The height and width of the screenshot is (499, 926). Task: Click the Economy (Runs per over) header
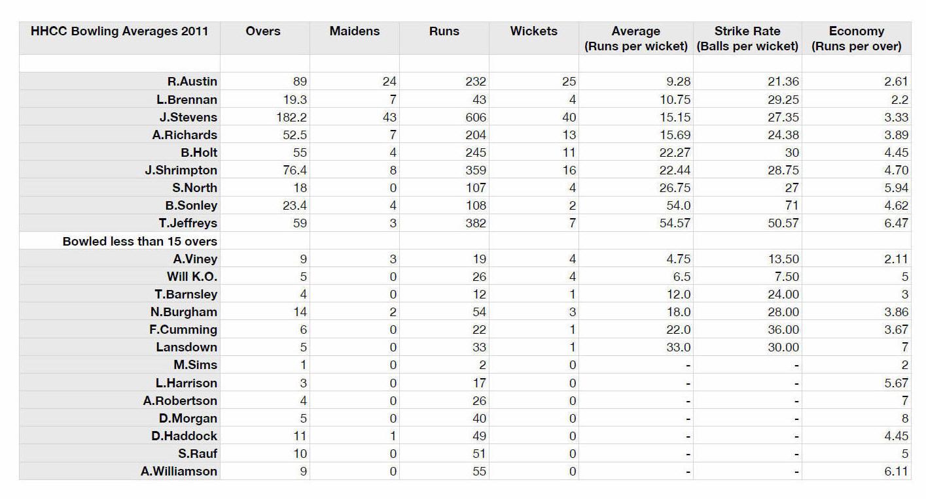click(x=856, y=38)
